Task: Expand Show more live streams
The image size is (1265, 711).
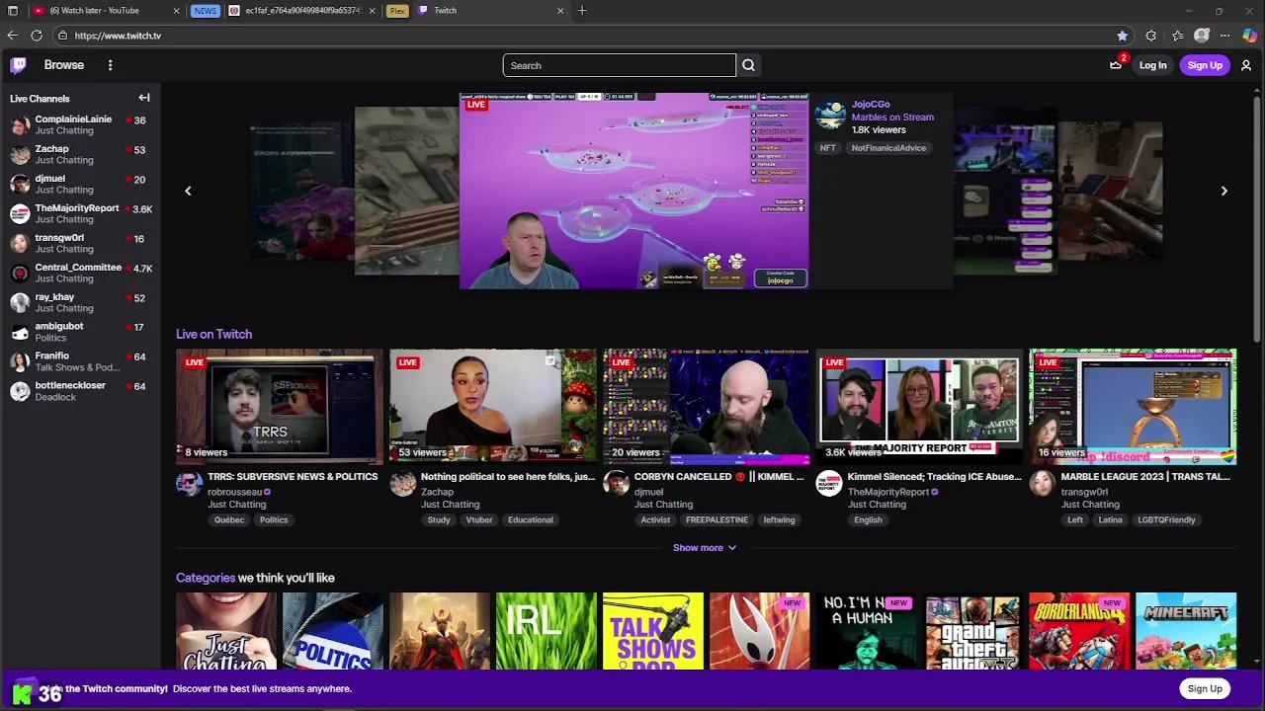Action: [705, 548]
